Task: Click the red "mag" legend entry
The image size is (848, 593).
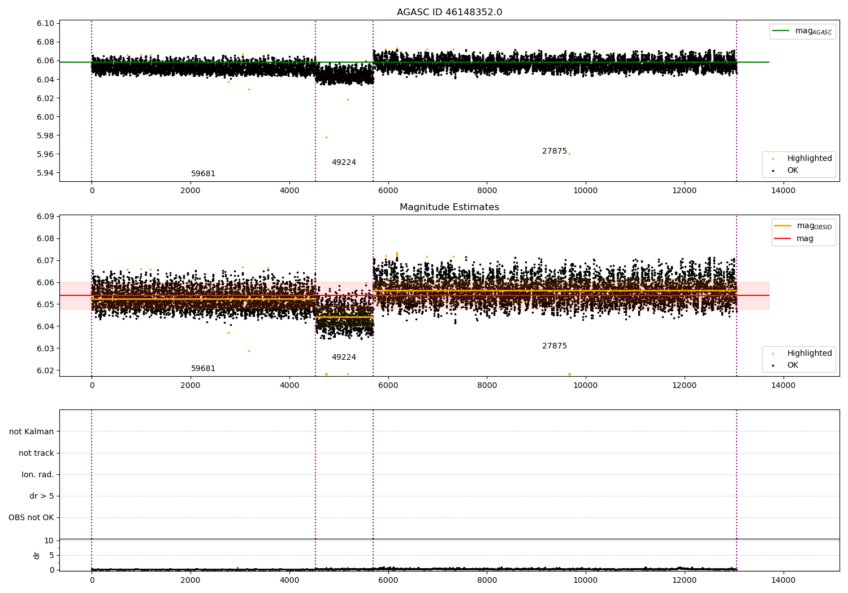Action: point(794,238)
